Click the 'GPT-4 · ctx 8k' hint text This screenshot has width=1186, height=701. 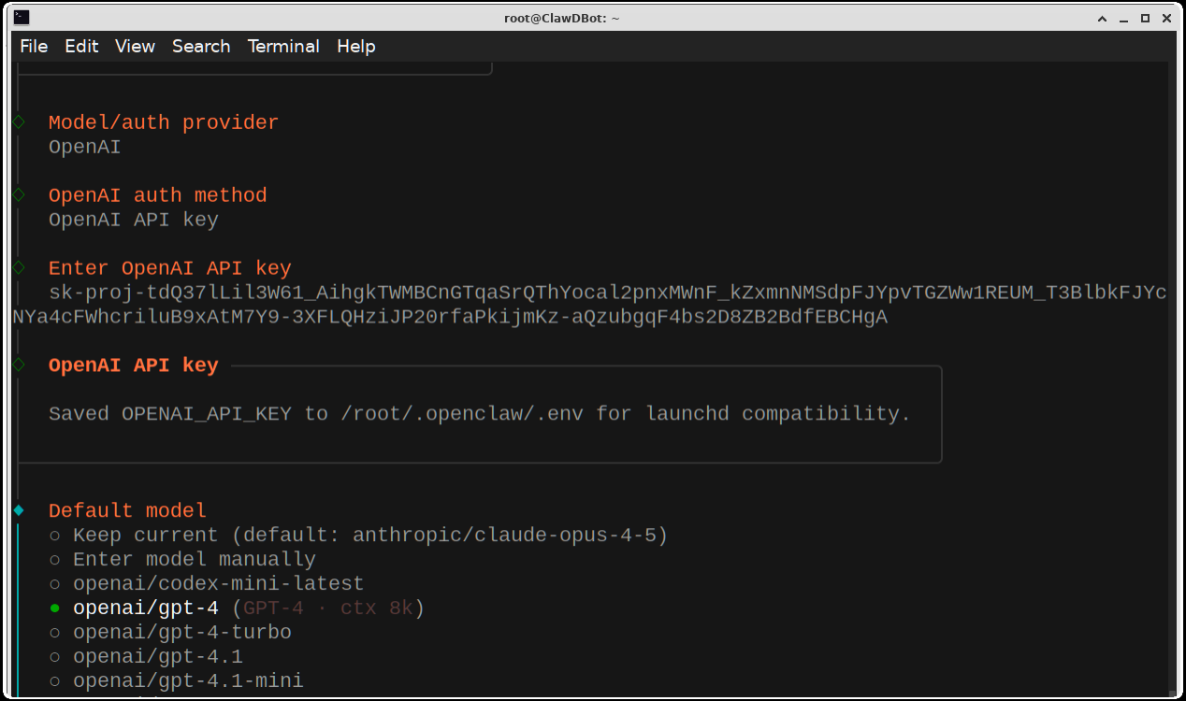[x=328, y=608]
